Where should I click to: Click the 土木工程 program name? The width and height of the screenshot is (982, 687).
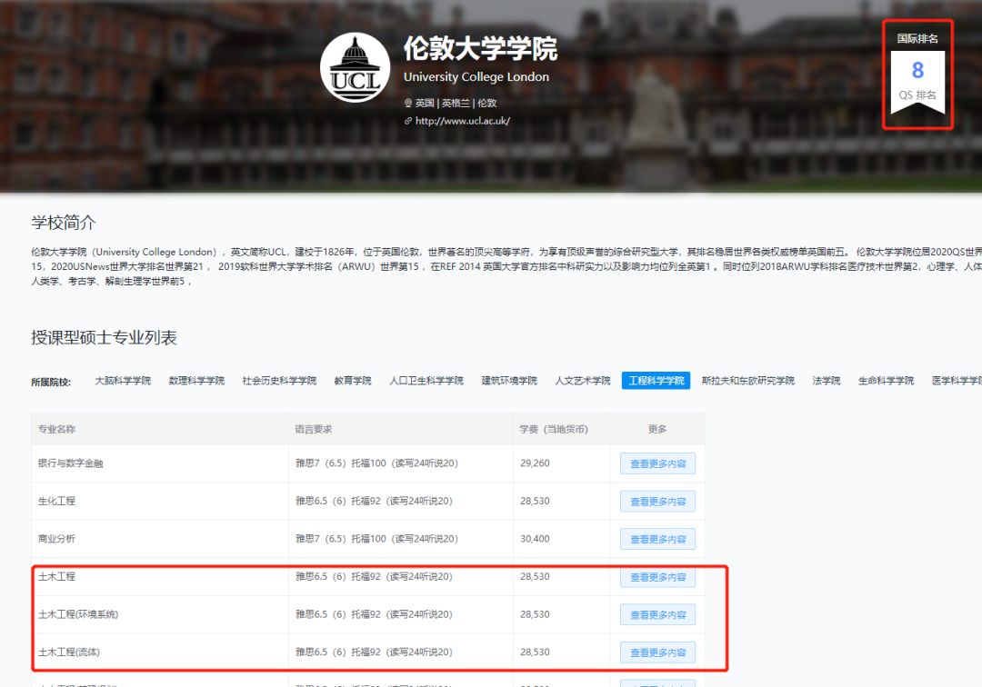click(56, 576)
